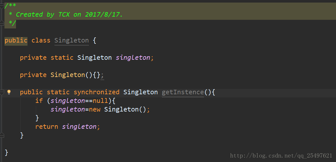Click the singleton variable in the return statement
This screenshot has height=162, width=336.
(x=79, y=127)
